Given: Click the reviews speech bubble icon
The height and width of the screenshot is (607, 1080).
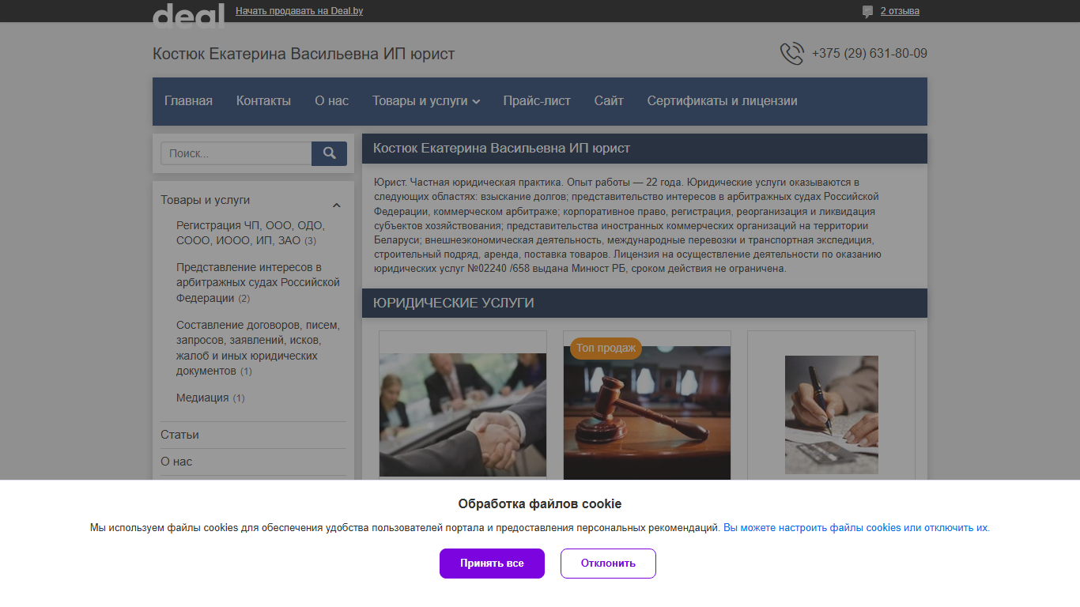Looking at the screenshot, I should pyautogui.click(x=867, y=11).
